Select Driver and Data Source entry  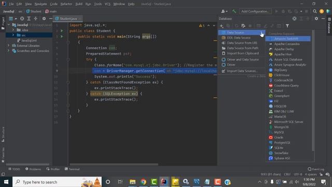point(241,60)
